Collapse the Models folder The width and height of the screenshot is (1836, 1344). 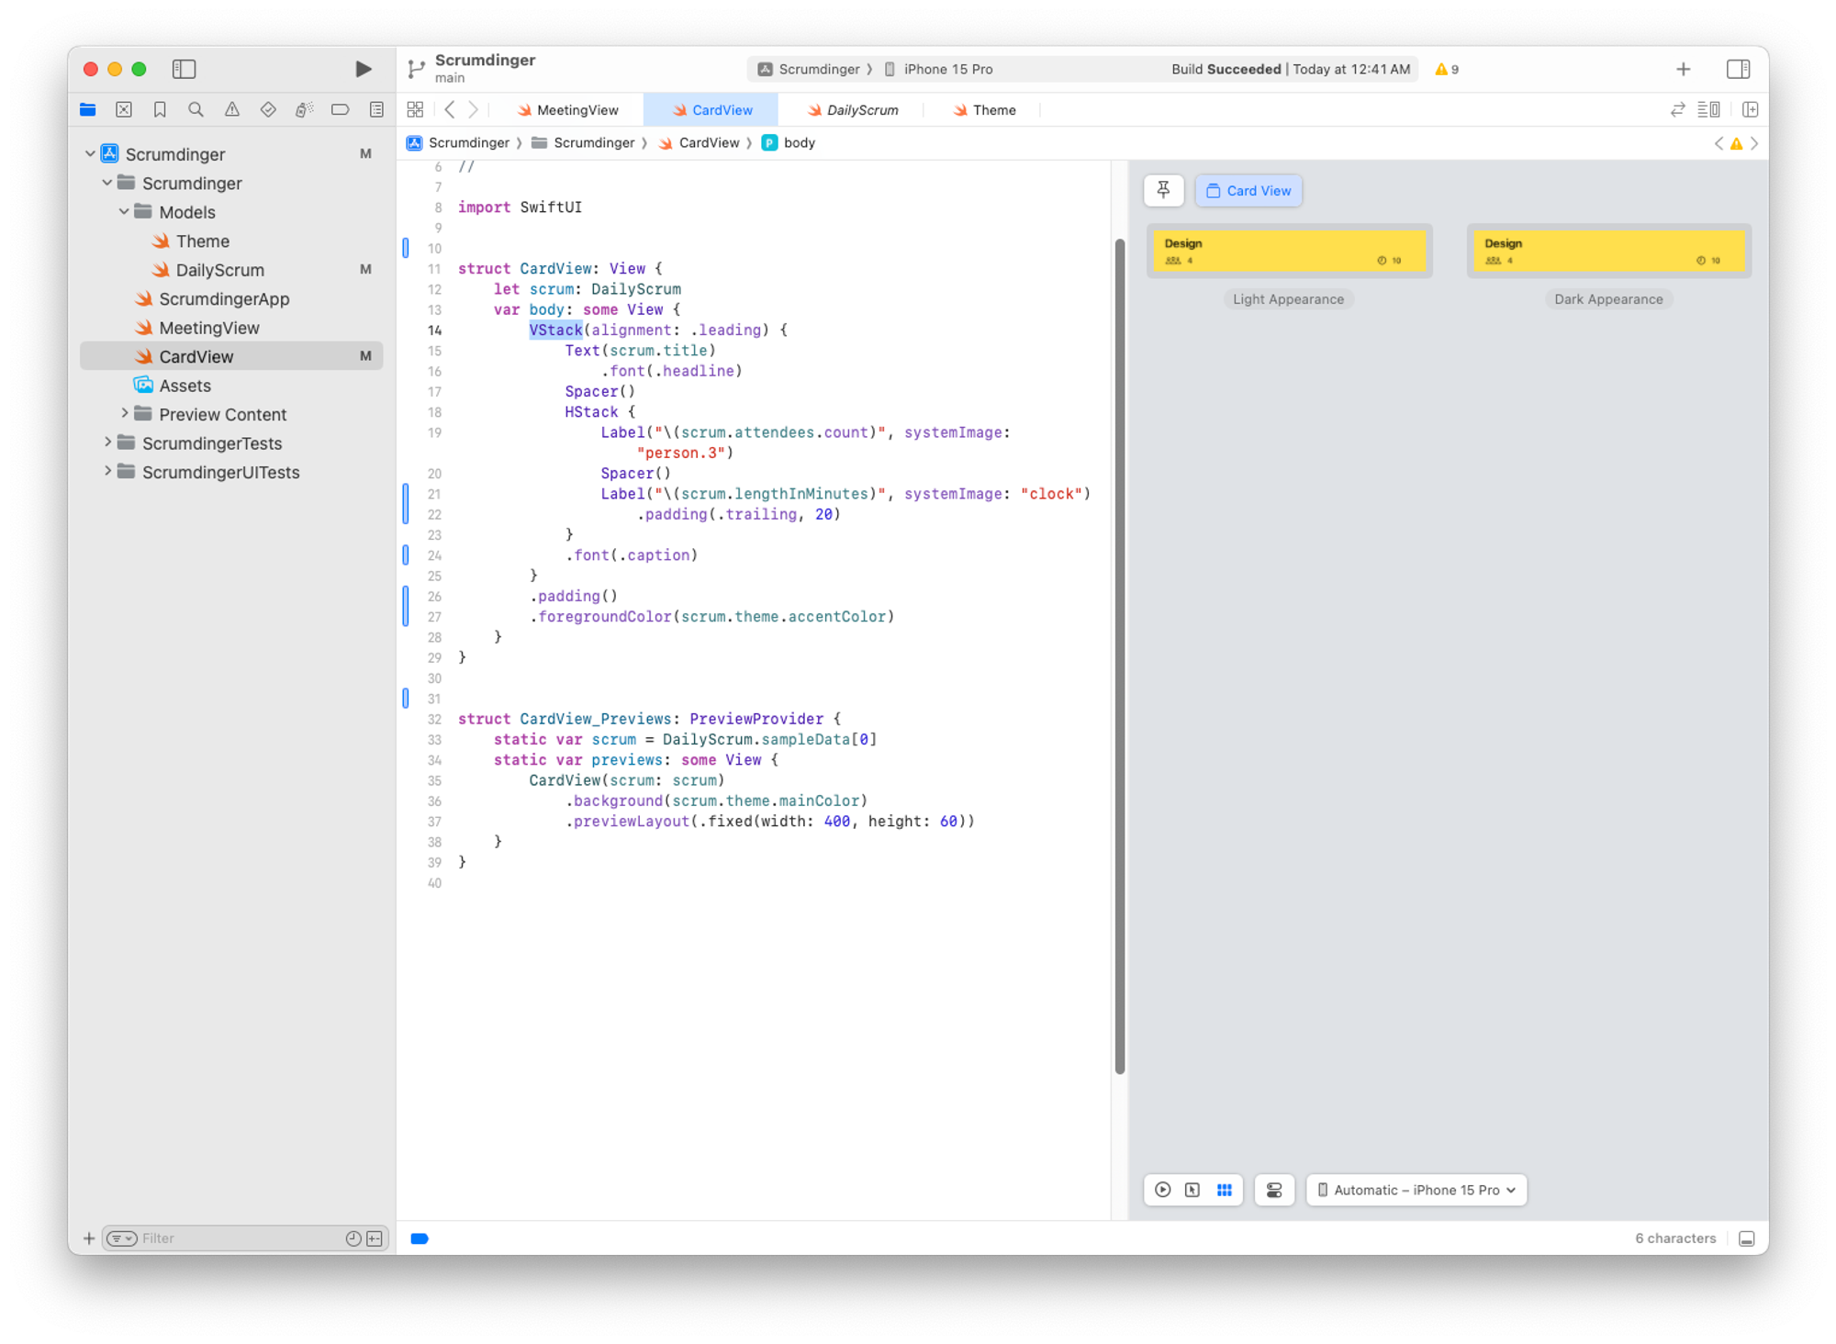click(x=124, y=212)
